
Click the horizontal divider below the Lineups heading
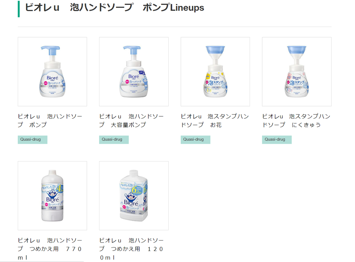tap(175, 27)
